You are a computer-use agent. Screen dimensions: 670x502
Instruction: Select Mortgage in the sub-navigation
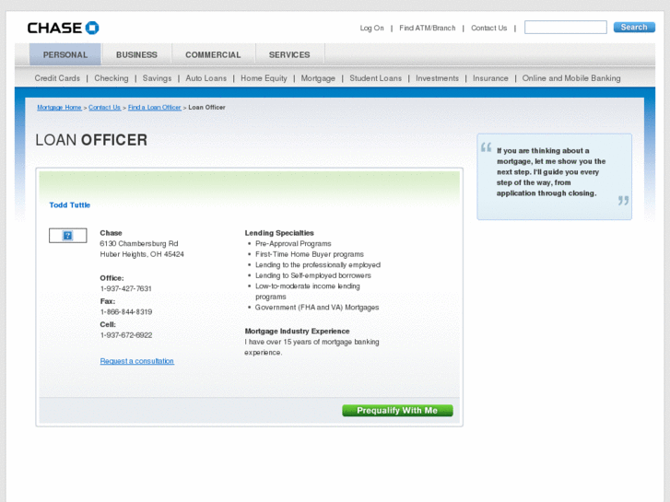point(318,78)
